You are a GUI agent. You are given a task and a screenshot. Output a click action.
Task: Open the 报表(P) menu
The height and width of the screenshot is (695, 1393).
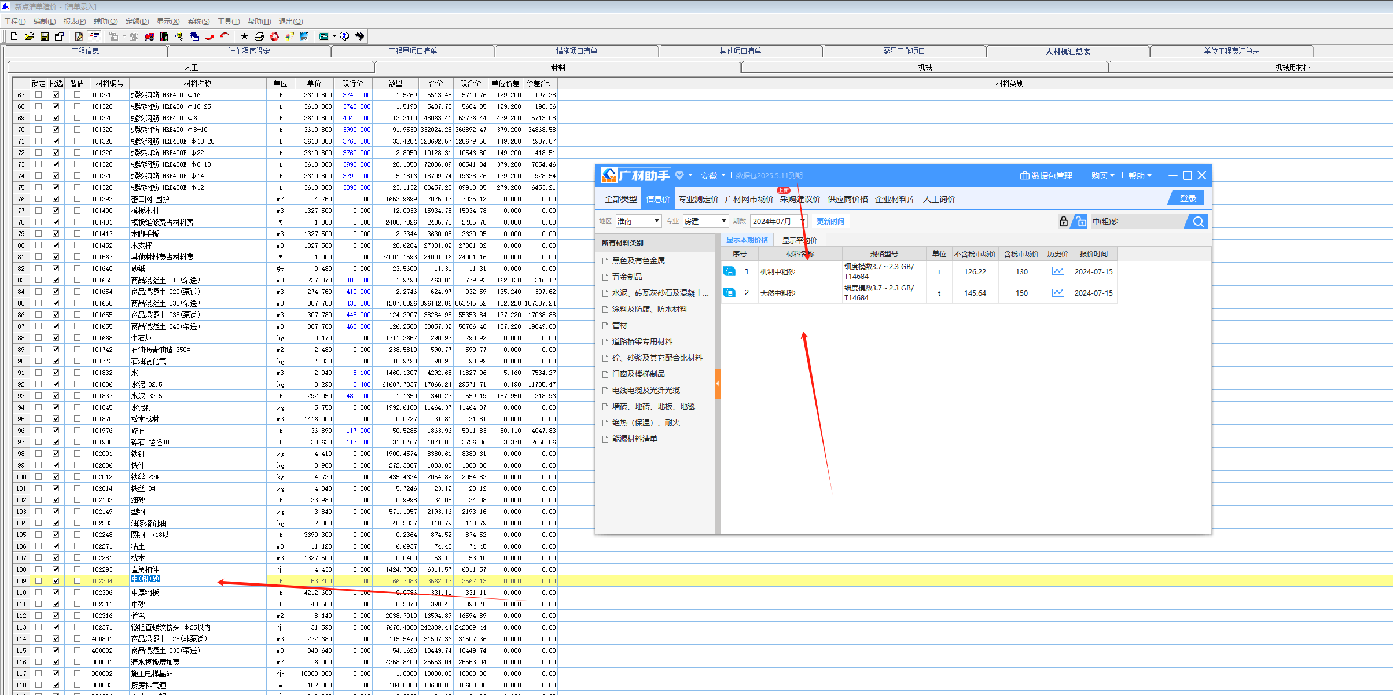[x=75, y=21]
